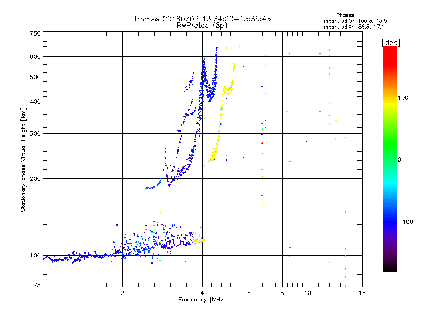Click the y-axis tick label '300'
426x319 pixels.
35,133
